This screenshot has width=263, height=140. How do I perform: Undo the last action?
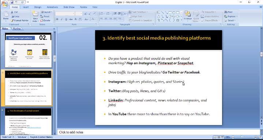click(x=16, y=2)
